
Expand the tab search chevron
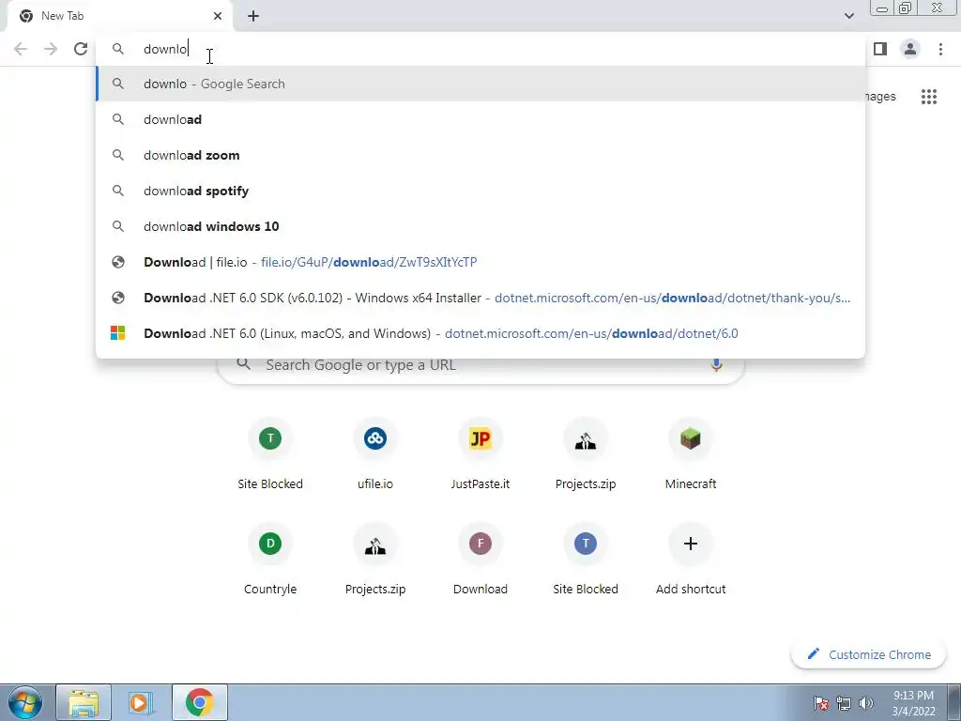coord(848,16)
